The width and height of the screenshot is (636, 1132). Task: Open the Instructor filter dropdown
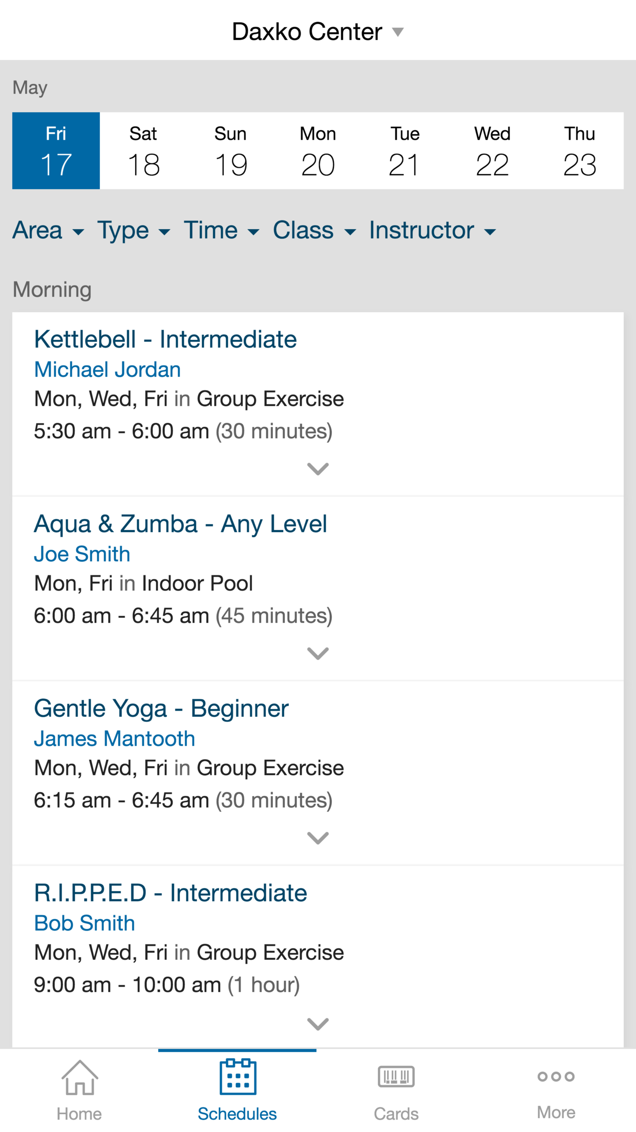(x=433, y=230)
